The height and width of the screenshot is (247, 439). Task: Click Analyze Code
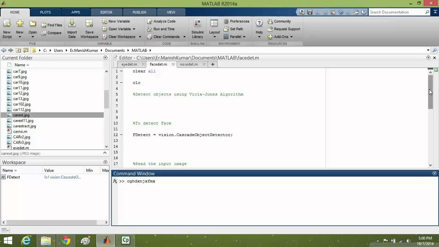pyautogui.click(x=161, y=21)
